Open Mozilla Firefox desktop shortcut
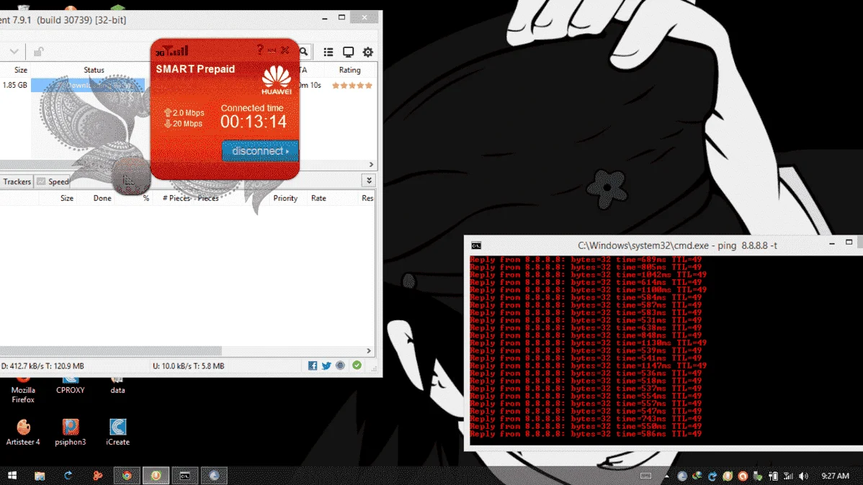 pos(23,389)
